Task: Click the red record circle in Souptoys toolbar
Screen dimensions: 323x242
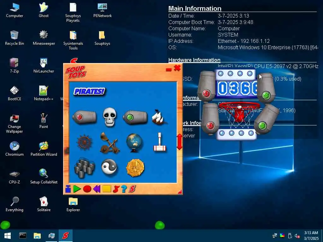Action: [87, 189]
